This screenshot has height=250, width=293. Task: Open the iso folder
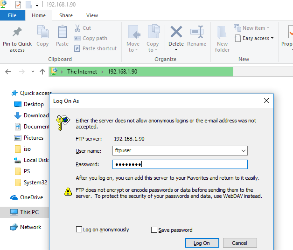coord(22,149)
